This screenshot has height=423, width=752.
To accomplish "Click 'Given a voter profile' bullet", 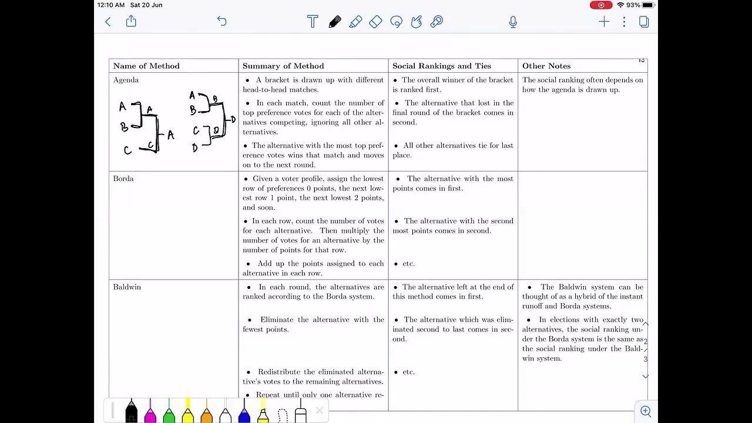I will [x=313, y=193].
